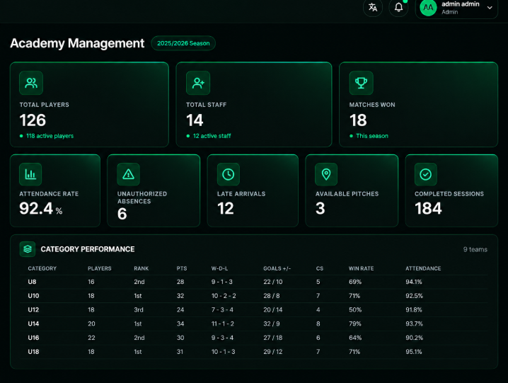This screenshot has width=508, height=383.
Task: Click the W-D-L column header
Action: 219,268
